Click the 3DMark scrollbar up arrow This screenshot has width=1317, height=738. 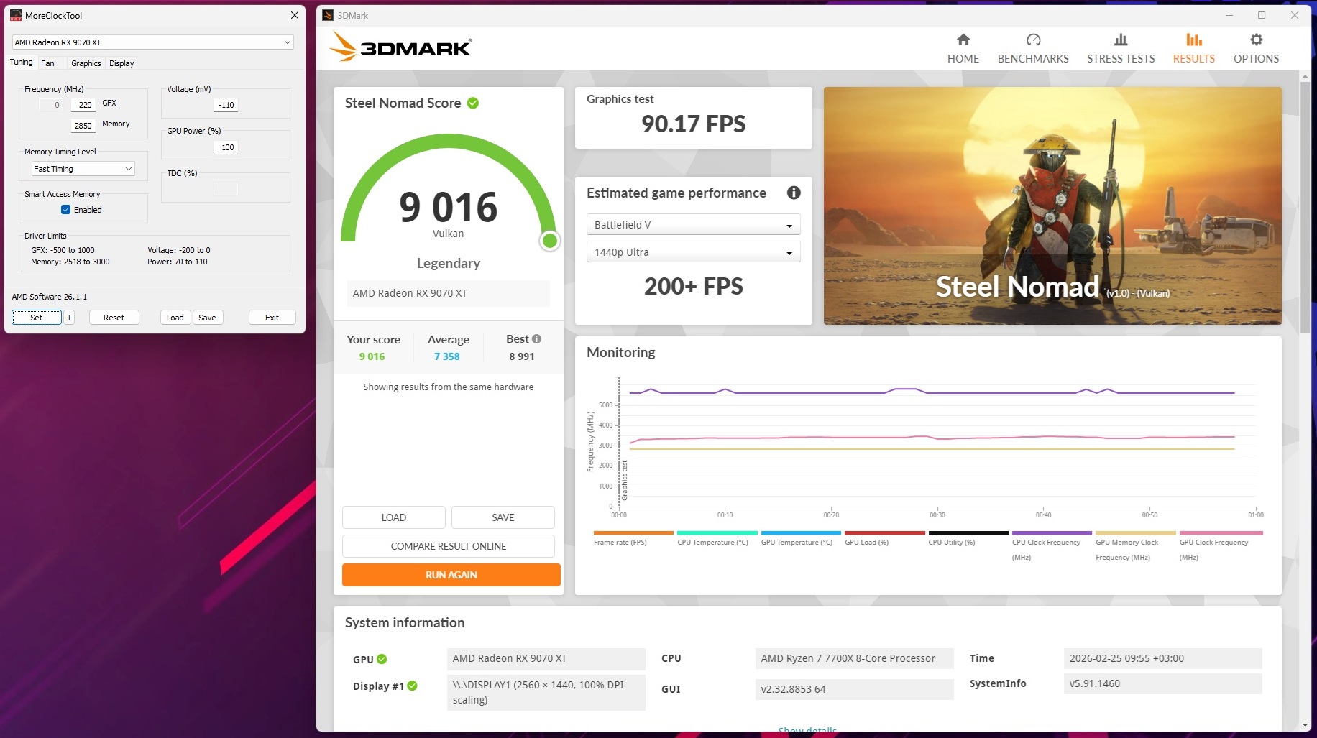coord(1305,76)
